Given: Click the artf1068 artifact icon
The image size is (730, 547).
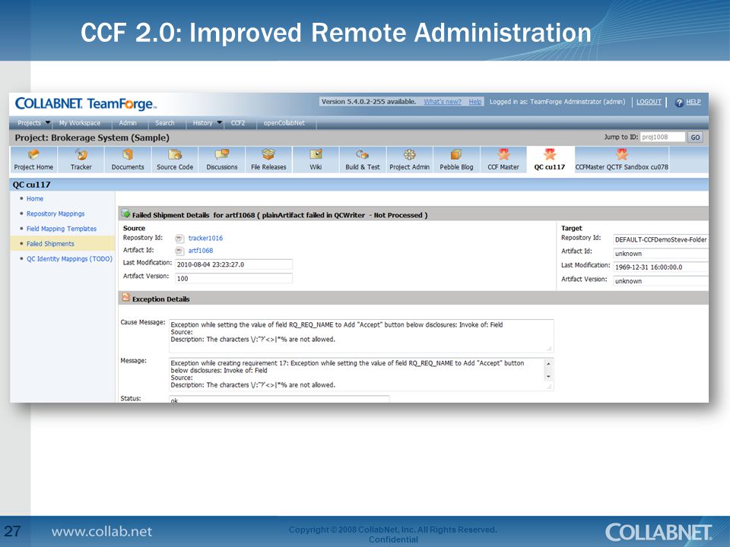Looking at the screenshot, I should (179, 251).
